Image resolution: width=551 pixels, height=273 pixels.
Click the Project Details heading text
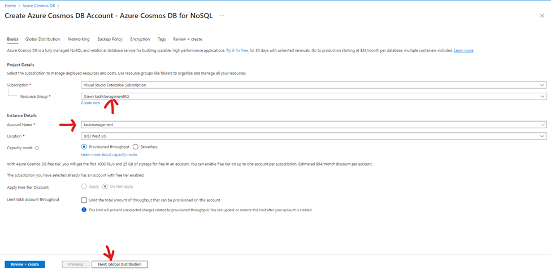tap(20, 64)
